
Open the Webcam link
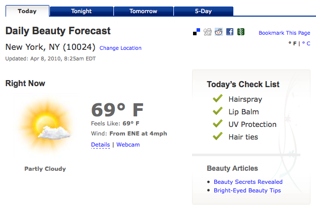(128, 145)
